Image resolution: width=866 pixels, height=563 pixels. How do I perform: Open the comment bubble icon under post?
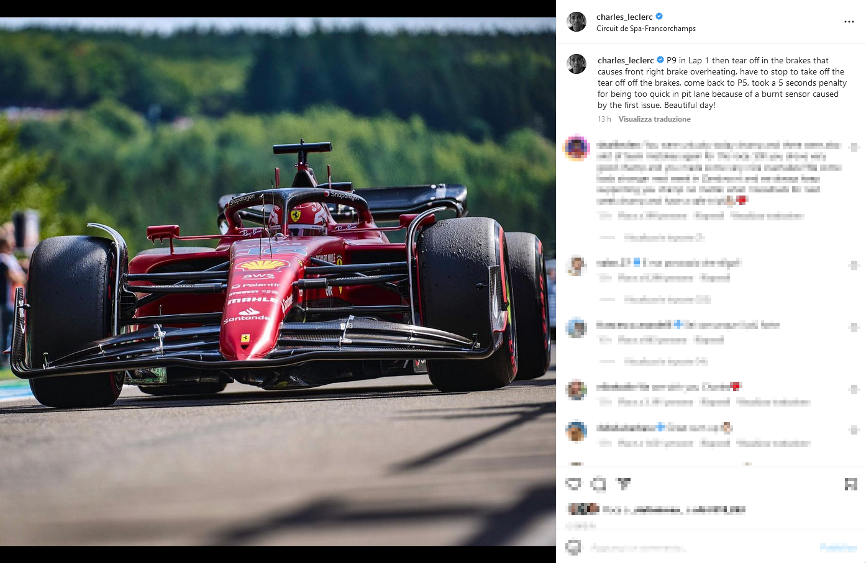[598, 484]
